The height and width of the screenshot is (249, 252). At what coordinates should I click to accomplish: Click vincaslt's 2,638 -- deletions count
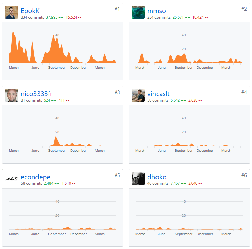(195, 100)
